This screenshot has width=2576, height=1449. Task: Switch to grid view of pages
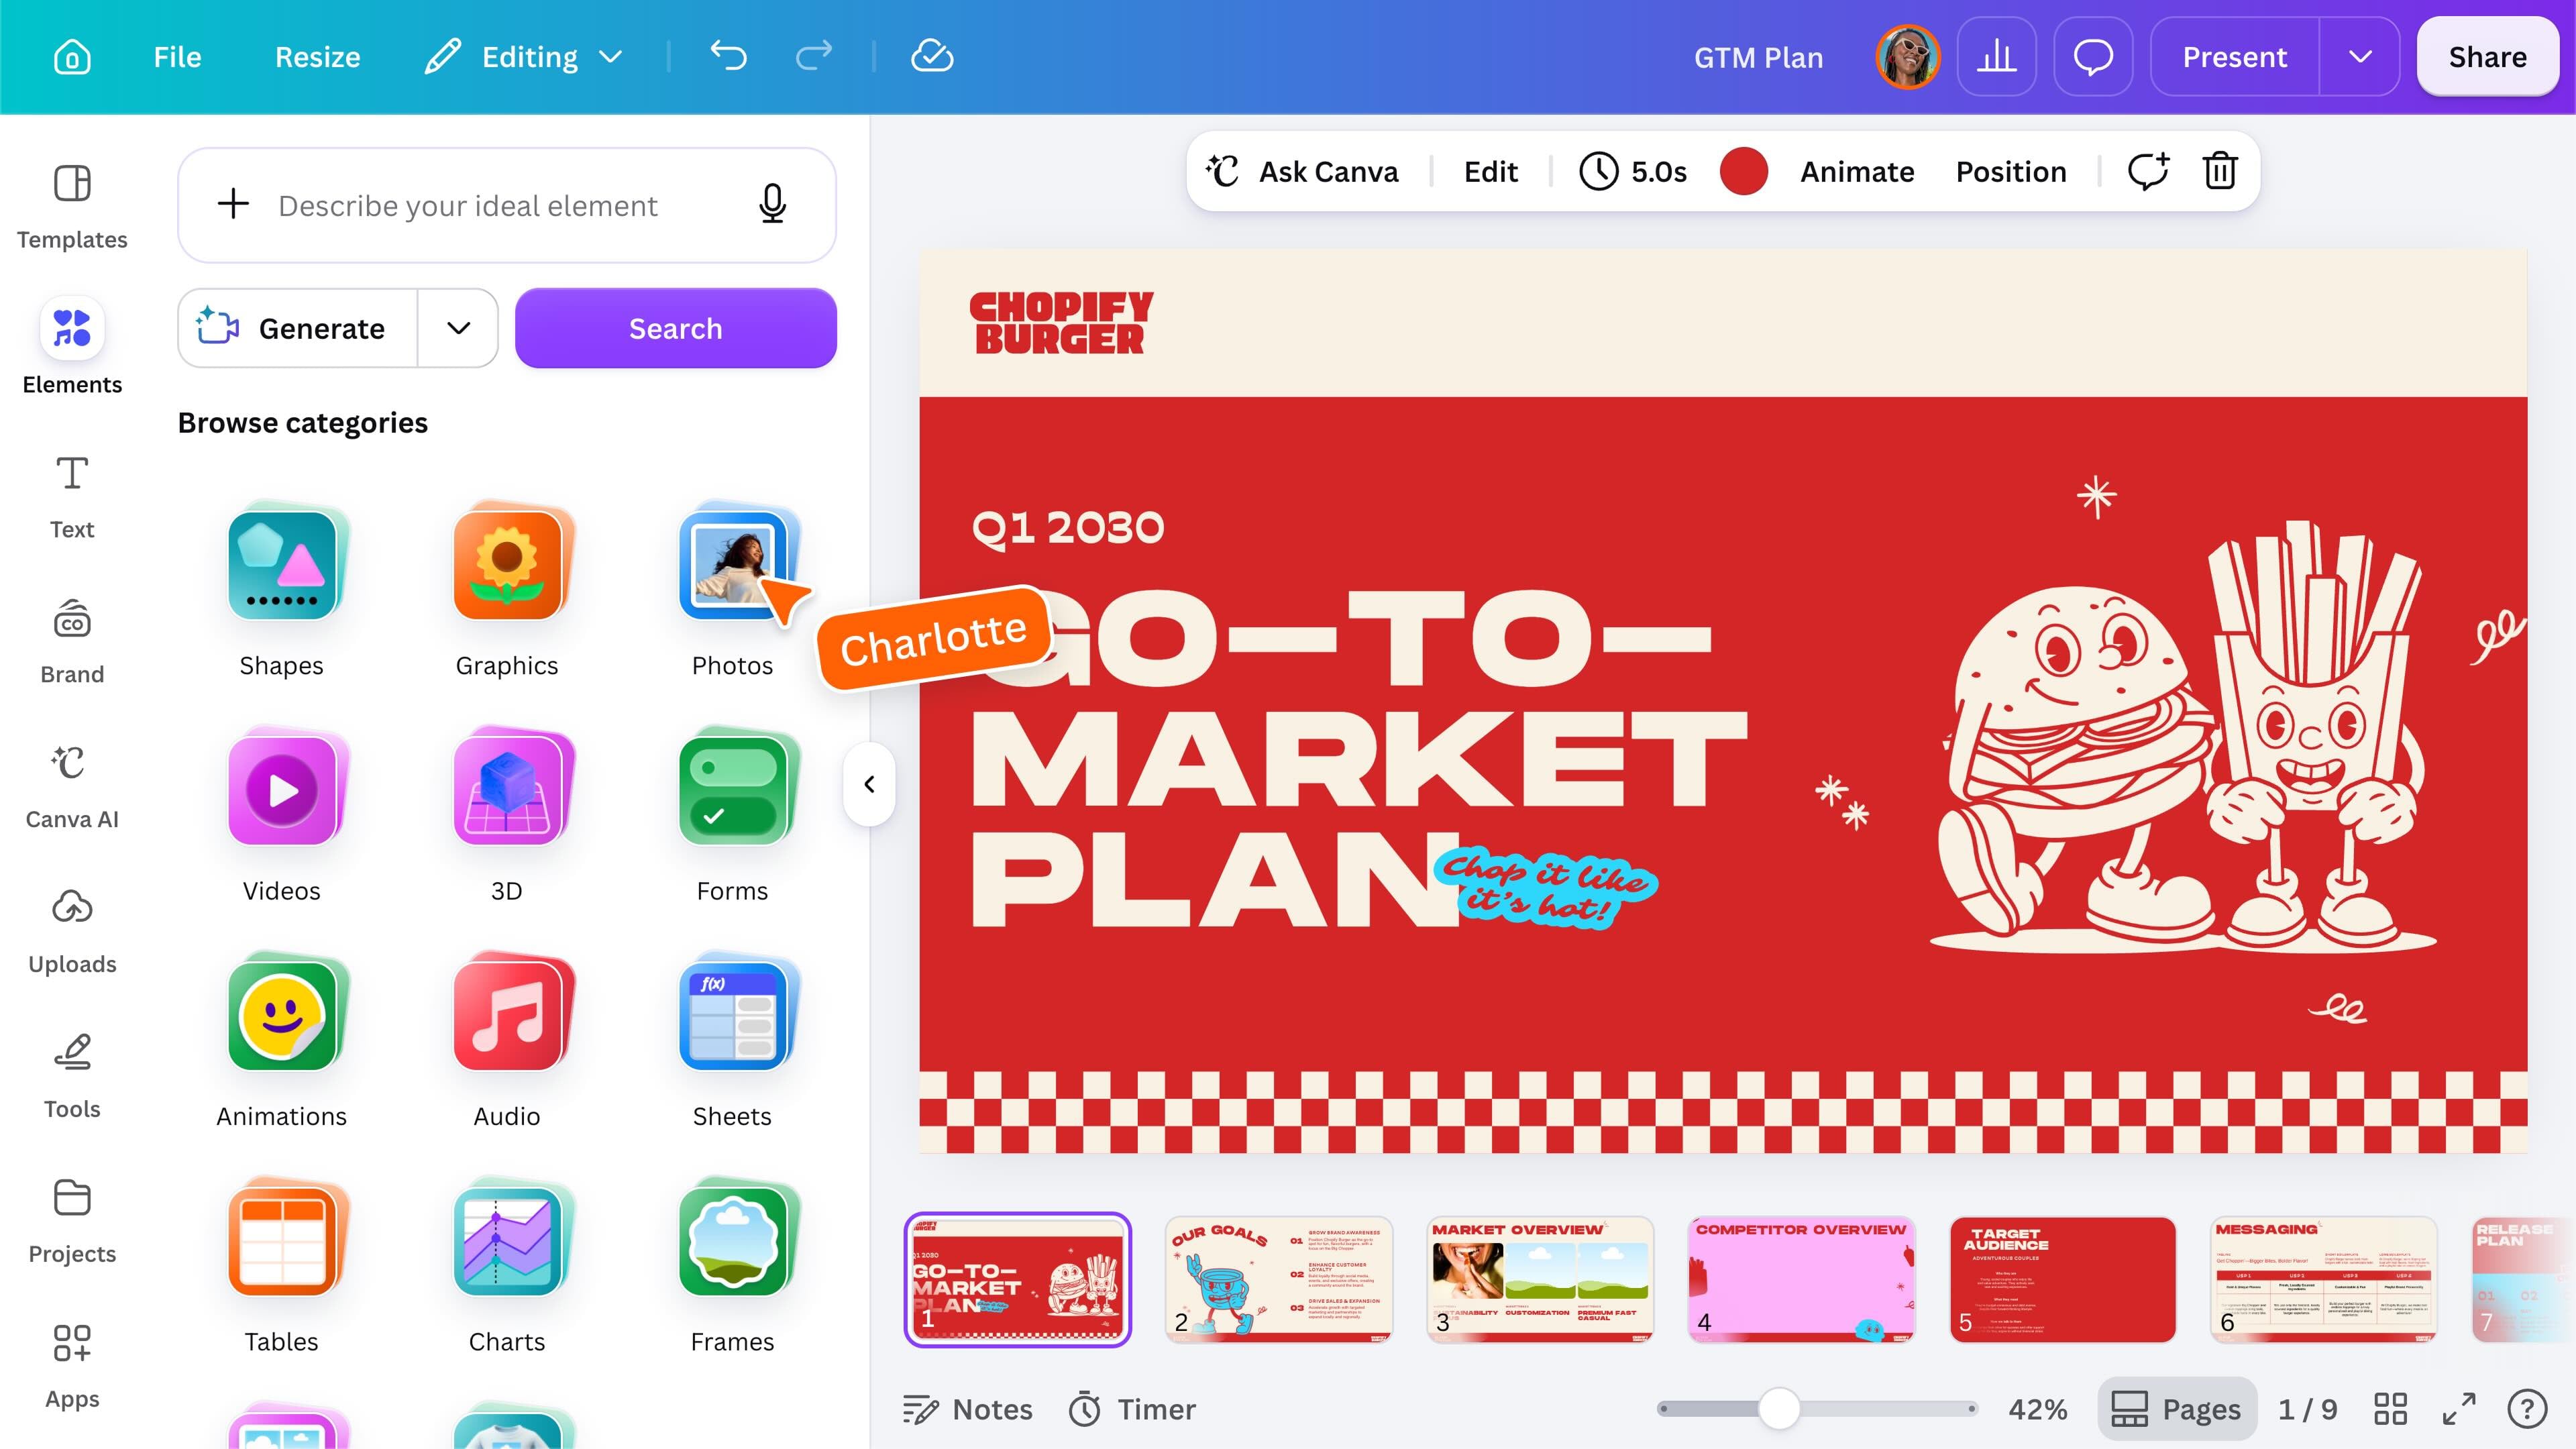pos(2391,1409)
